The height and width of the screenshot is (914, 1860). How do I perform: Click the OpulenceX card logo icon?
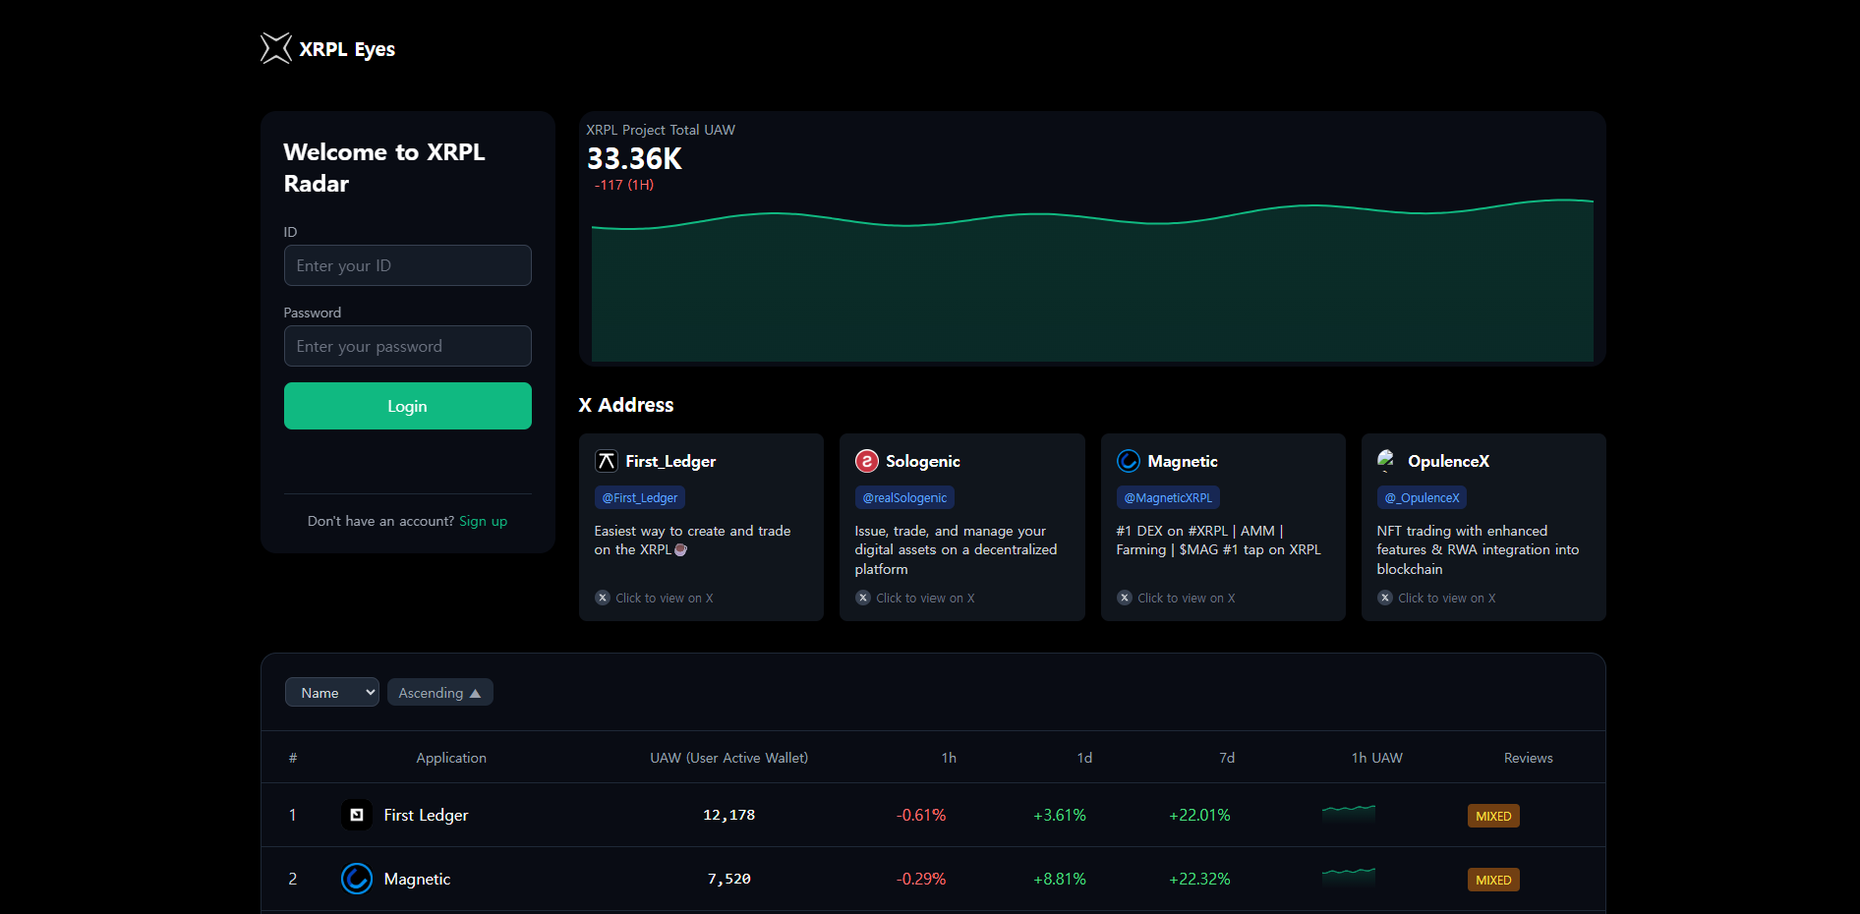[1387, 461]
